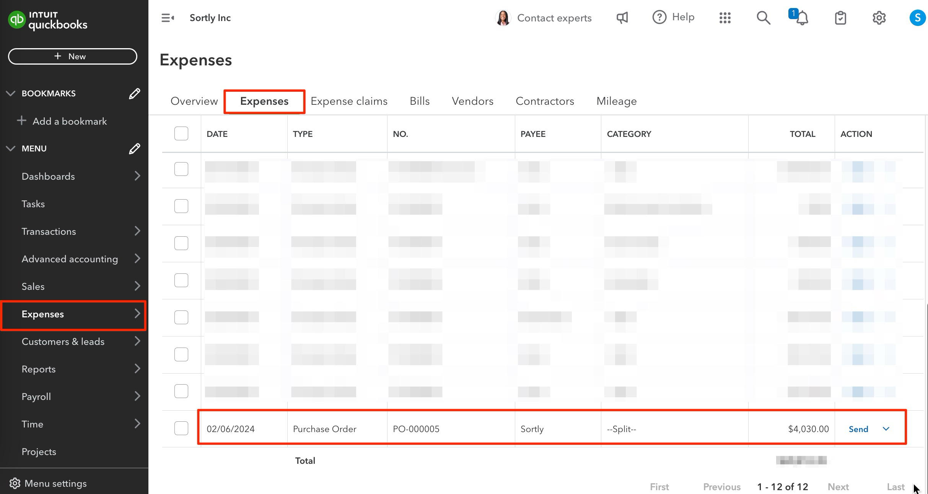Screen dimensions: 928x494
Task: Sort by the PAYEE column header
Action: (533, 134)
